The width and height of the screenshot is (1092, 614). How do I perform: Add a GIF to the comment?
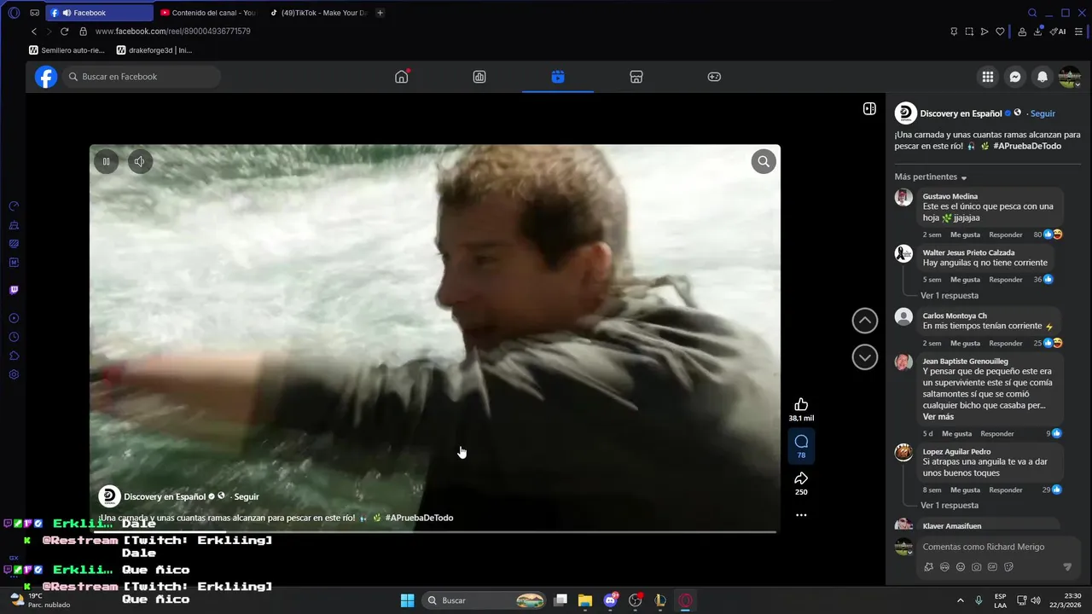click(x=992, y=567)
